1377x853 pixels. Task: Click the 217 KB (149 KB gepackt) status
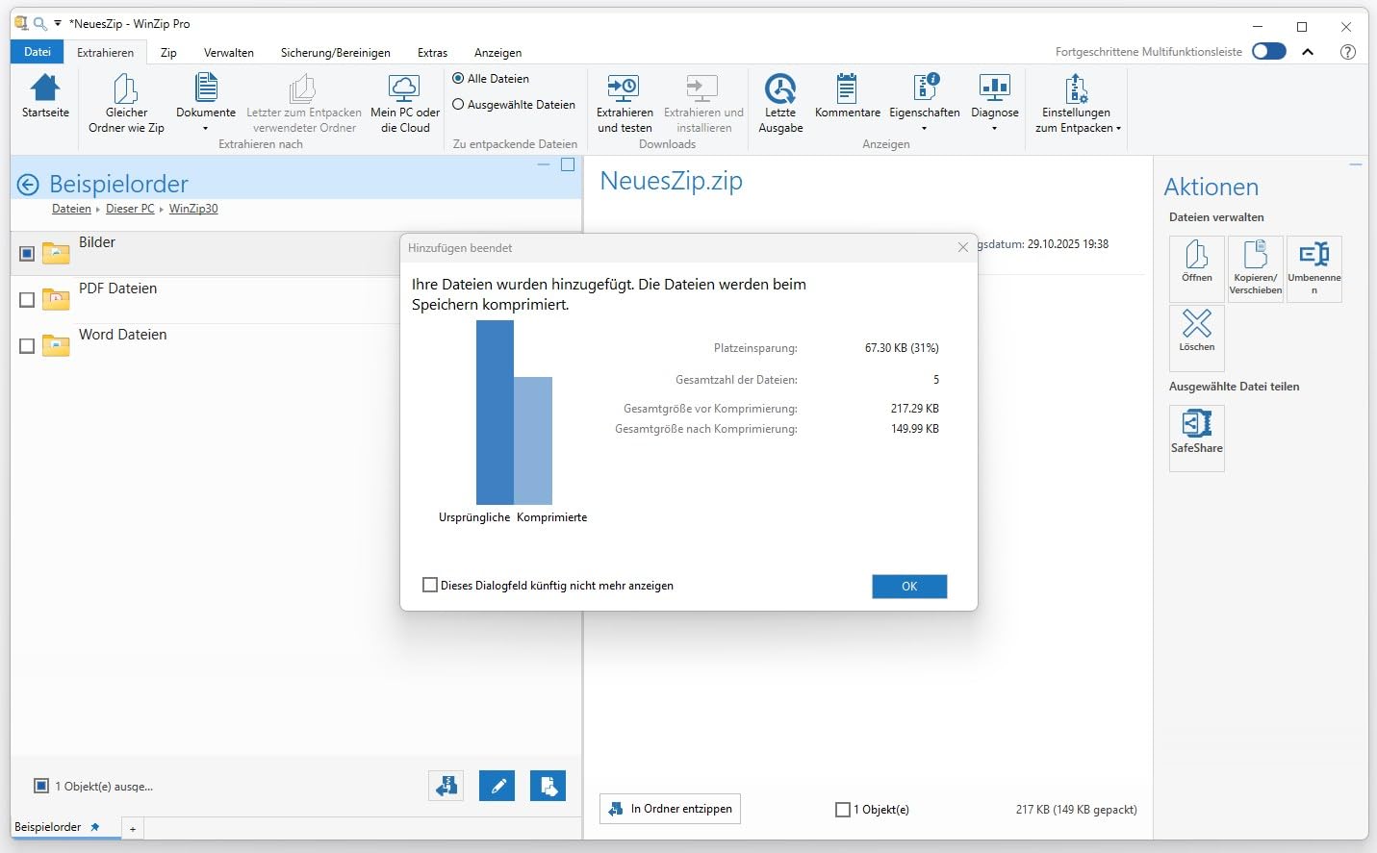(1076, 810)
